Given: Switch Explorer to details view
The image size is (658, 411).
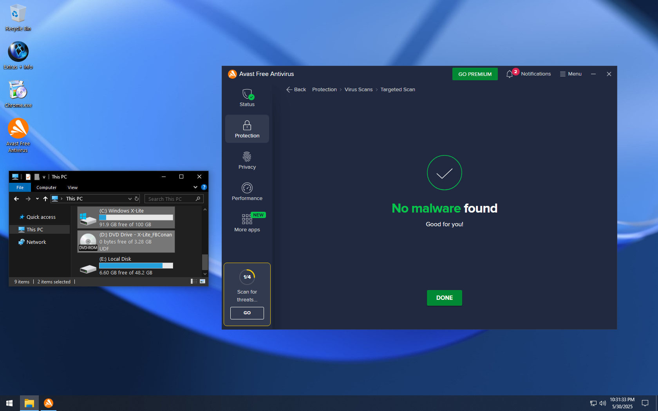Looking at the screenshot, I should point(194,281).
